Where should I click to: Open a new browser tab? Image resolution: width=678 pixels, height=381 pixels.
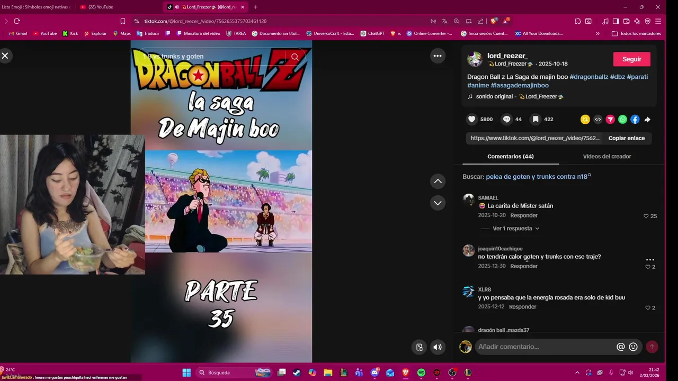click(255, 7)
